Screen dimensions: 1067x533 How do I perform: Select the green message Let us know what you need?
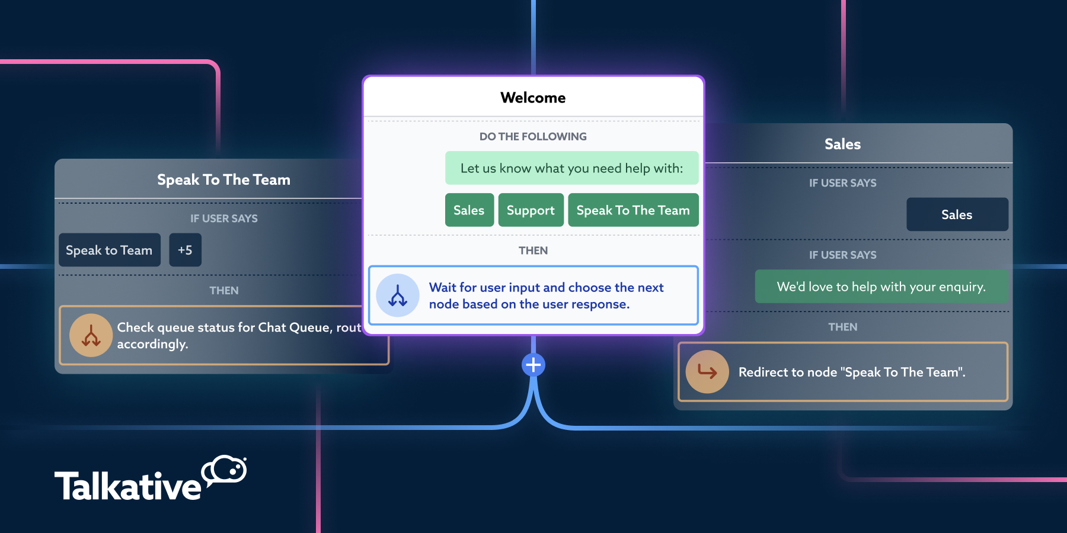pos(571,168)
